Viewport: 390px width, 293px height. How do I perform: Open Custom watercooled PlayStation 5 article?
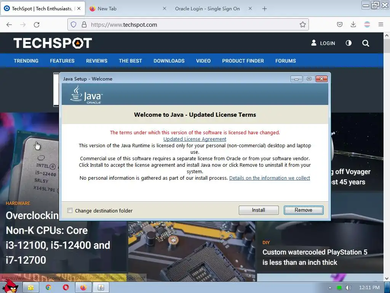pos(315,257)
